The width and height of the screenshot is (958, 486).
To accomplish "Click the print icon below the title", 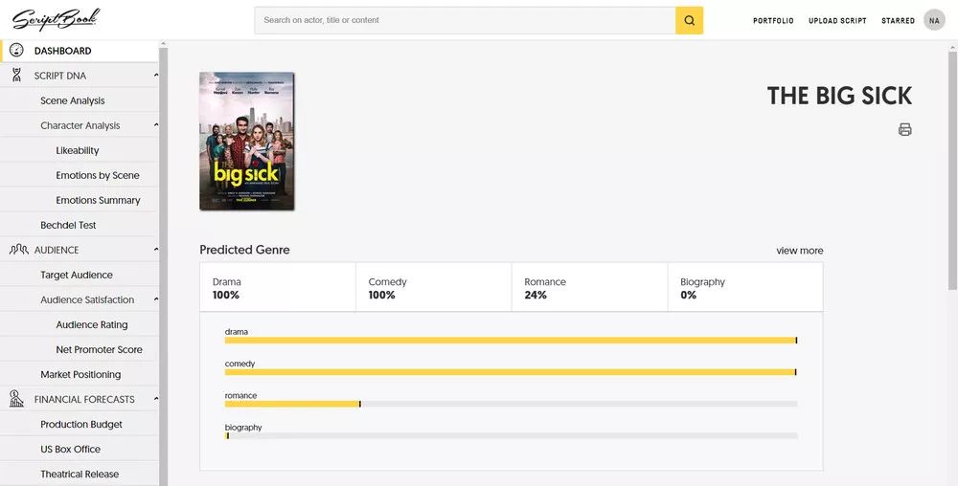I will (x=904, y=129).
